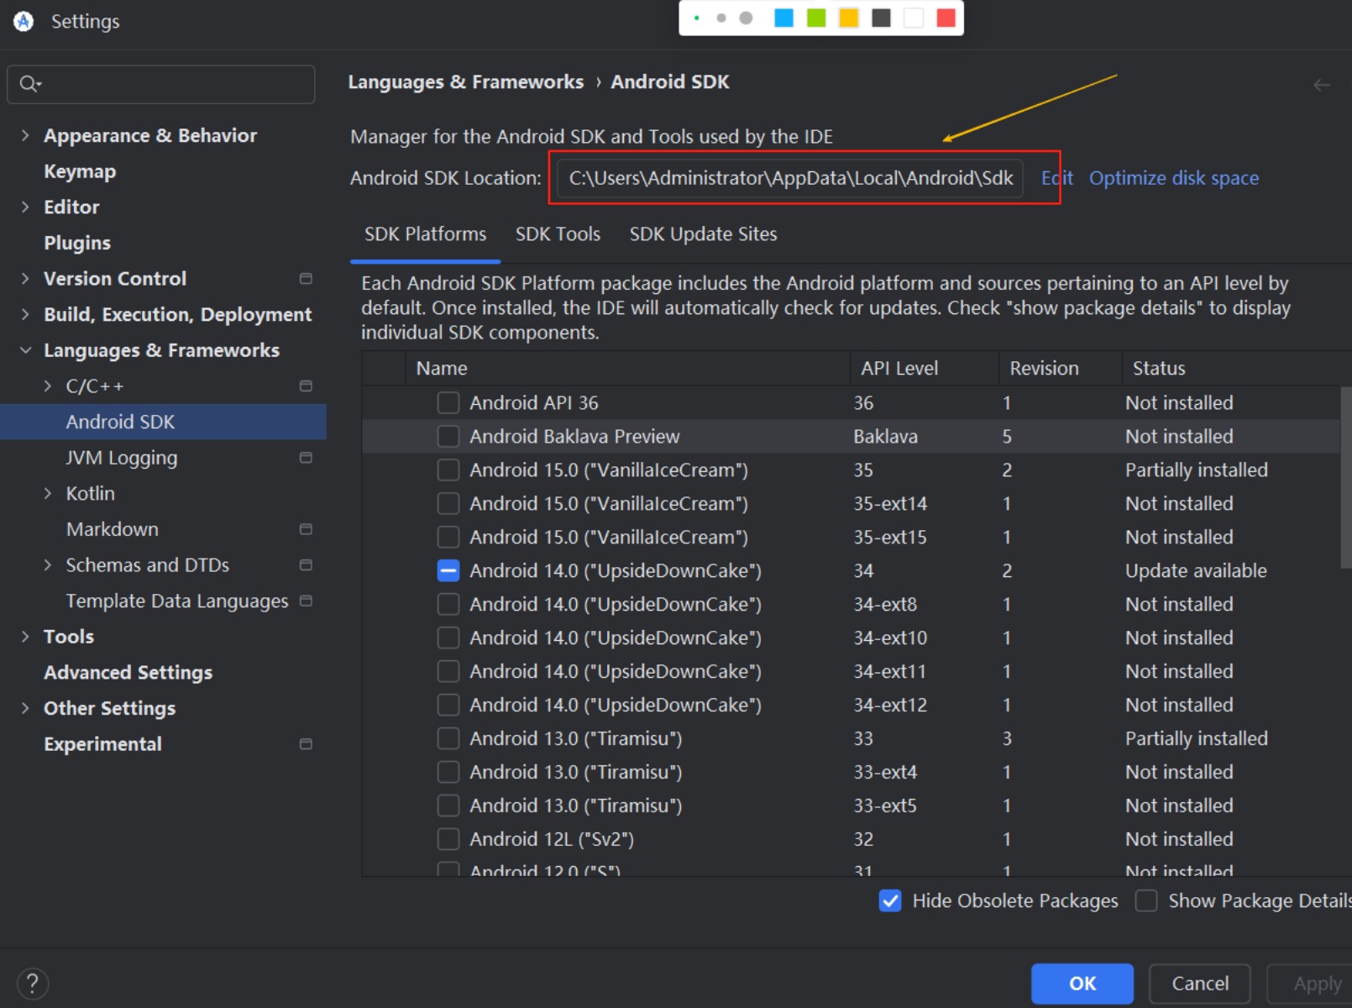
Task: Pick the green color swatch
Action: click(x=816, y=18)
